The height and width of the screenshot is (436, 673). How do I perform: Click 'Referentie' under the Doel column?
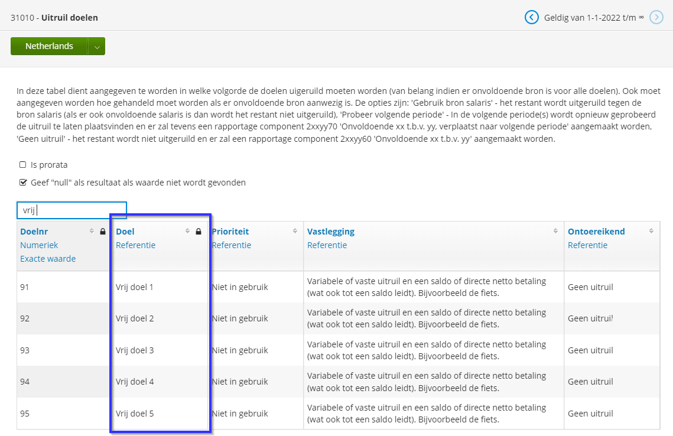[x=136, y=245]
